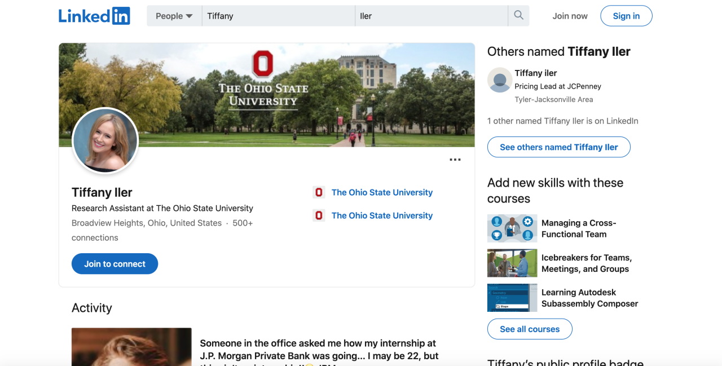The image size is (722, 366).
Task: Open Tiffany iler Pricing Lead profile name
Action: 535,73
